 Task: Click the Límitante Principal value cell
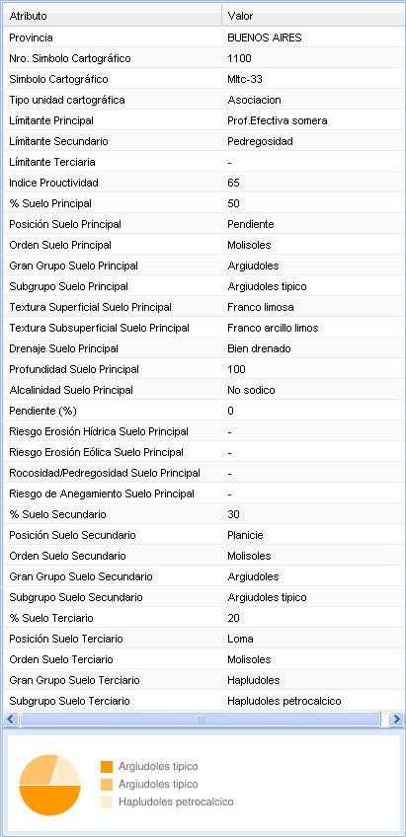point(313,120)
